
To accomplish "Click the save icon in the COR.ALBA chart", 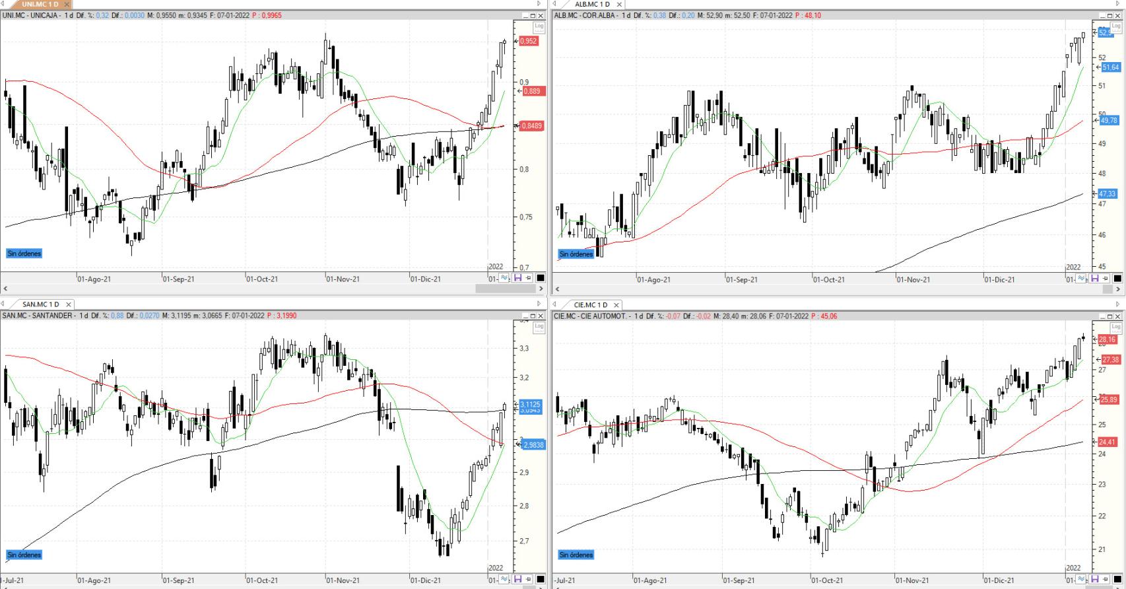I will (1095, 279).
